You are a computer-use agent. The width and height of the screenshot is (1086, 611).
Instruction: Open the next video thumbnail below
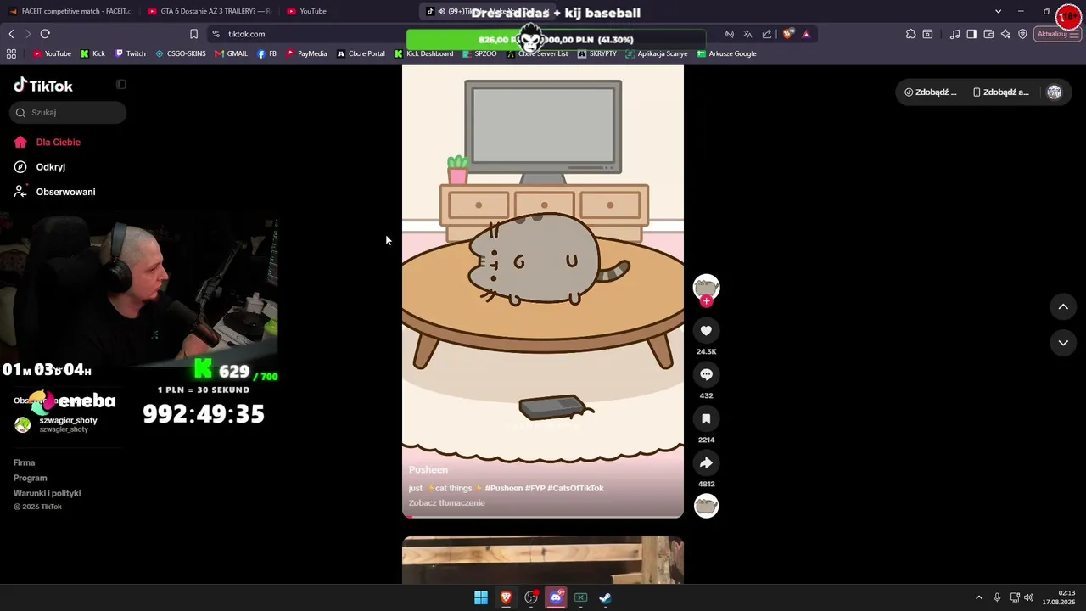pyautogui.click(x=543, y=560)
